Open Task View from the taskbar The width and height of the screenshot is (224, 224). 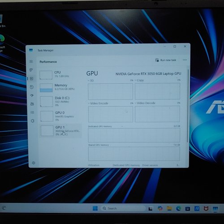click(x=151, y=209)
